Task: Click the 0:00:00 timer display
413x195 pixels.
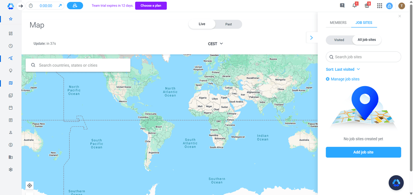Action: [46, 6]
